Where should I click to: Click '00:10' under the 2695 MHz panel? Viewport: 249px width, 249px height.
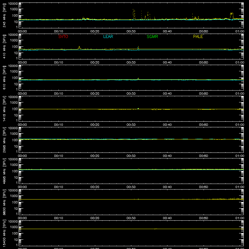coord(59,156)
